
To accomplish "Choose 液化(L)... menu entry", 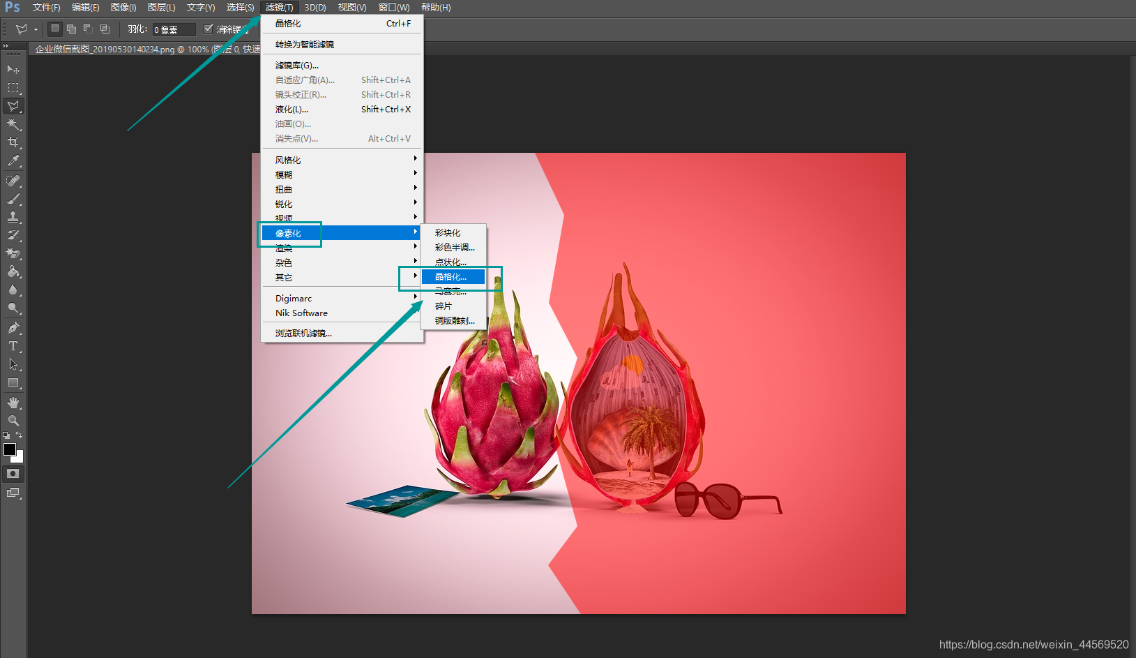I will click(x=342, y=109).
